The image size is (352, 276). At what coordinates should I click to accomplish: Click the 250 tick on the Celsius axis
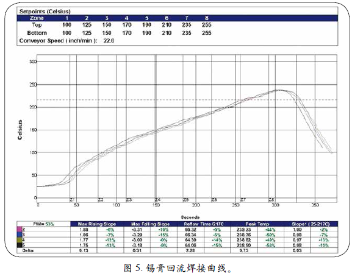point(33,85)
